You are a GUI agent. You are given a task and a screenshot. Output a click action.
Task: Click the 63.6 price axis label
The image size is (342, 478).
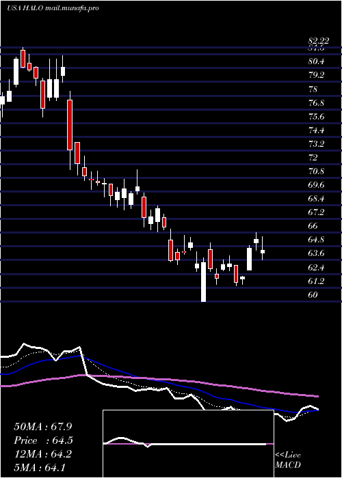(316, 253)
